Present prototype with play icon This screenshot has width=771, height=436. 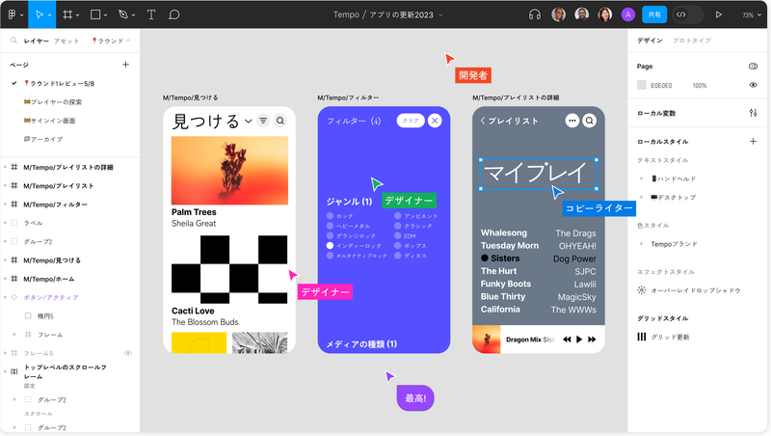pyautogui.click(x=718, y=14)
